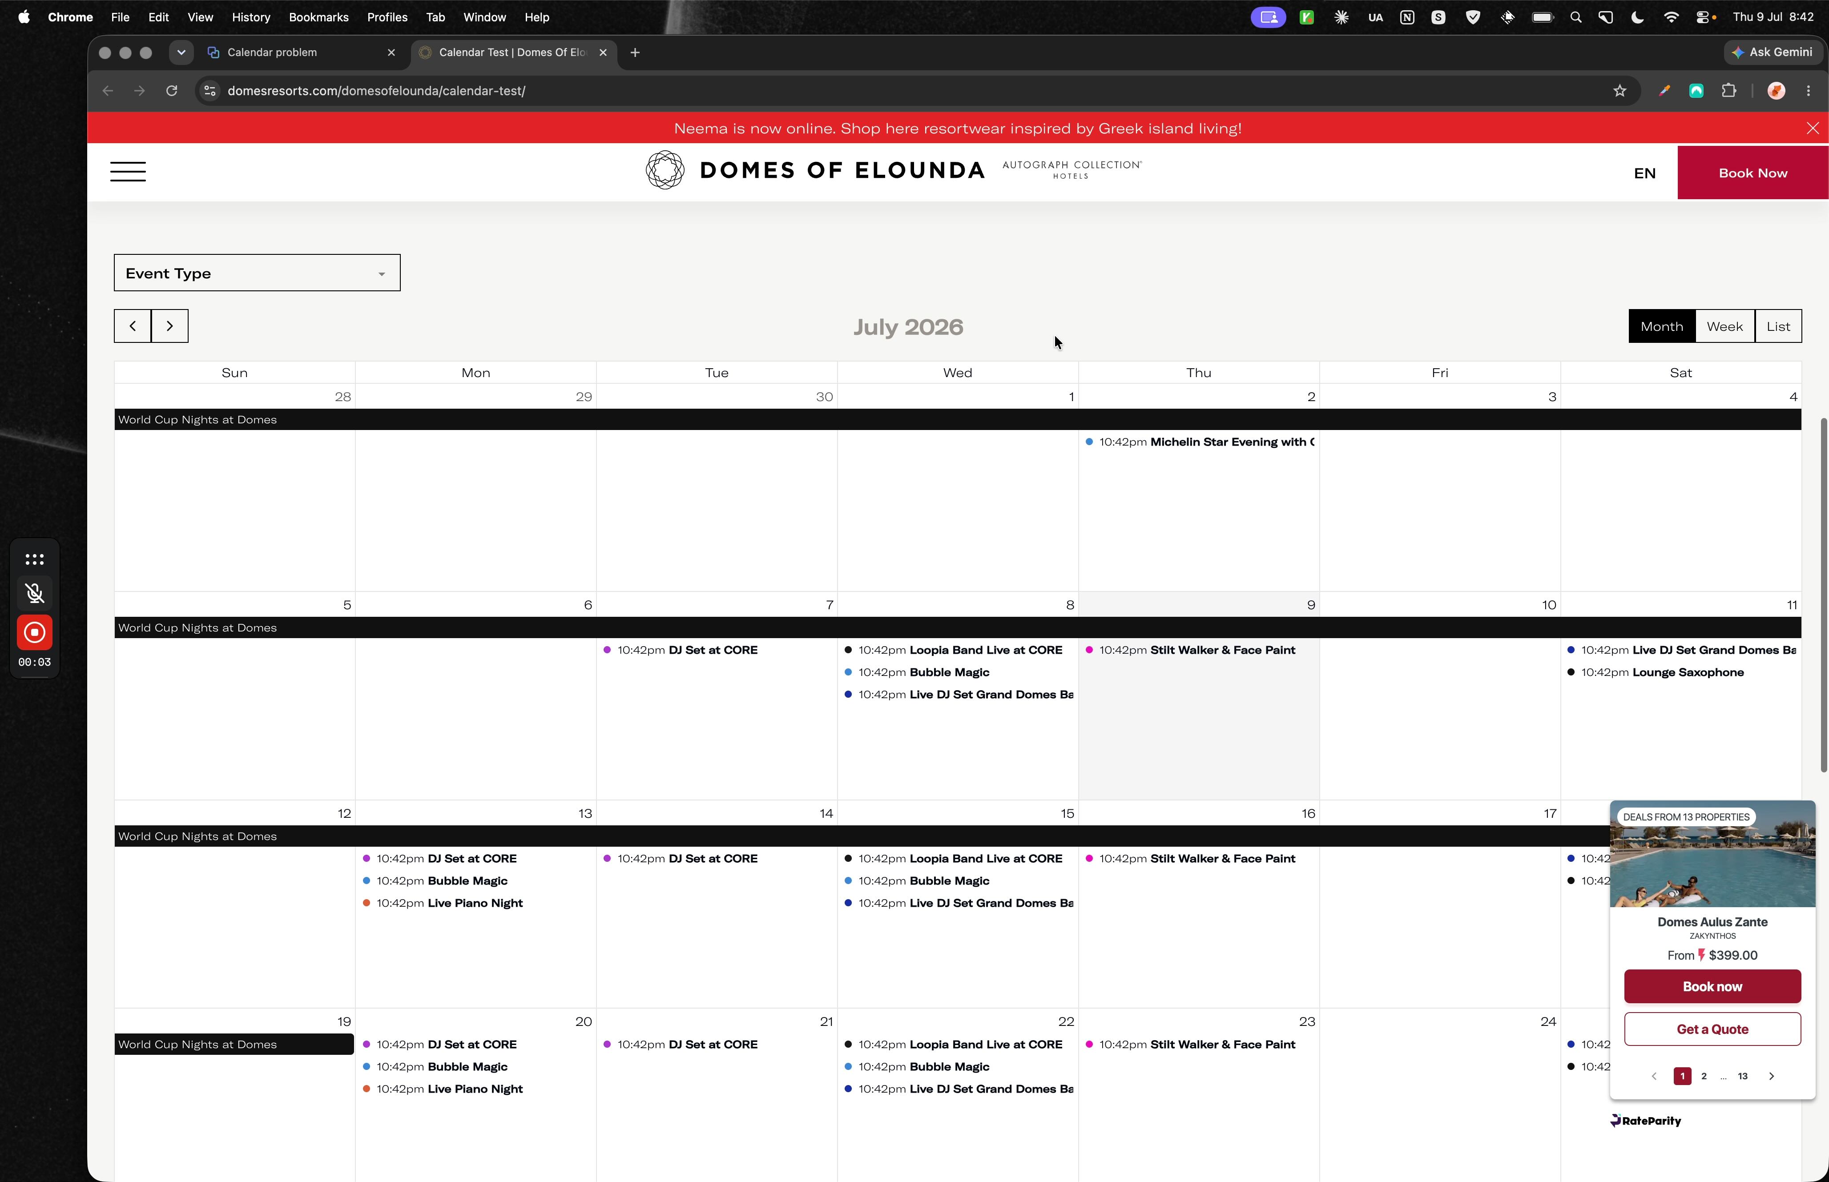Open Stilt Walker & Face Paint on July 23
Viewport: 1829px width, 1182px height.
pyautogui.click(x=1199, y=1045)
